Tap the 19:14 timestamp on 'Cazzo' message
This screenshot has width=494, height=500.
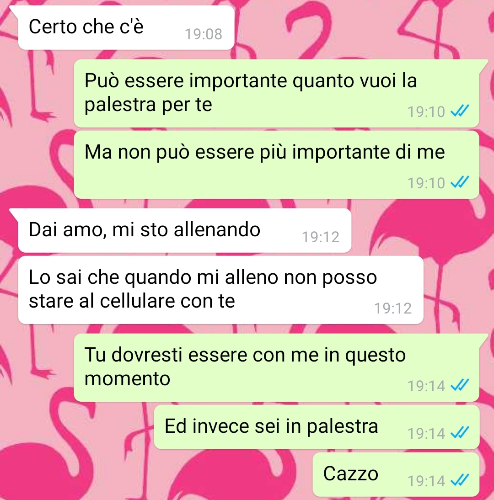tap(426, 481)
